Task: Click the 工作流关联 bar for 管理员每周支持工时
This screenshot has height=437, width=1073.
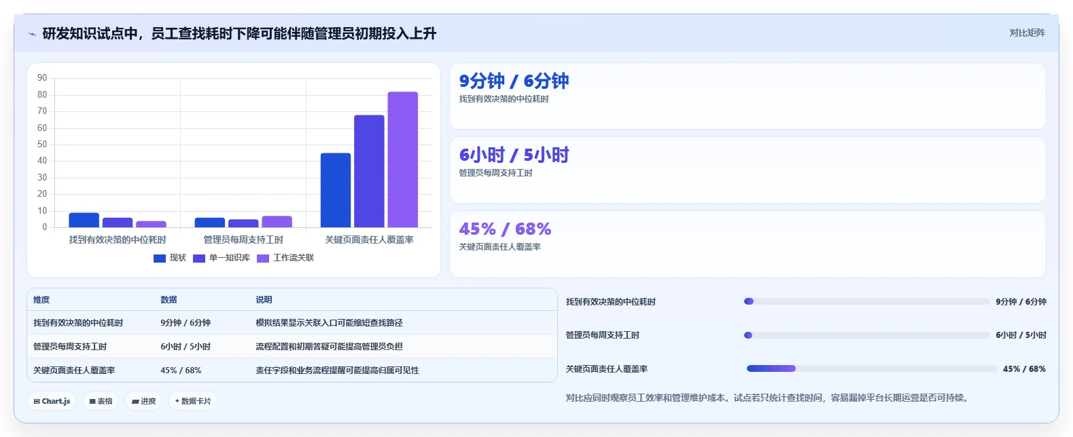Action: (277, 222)
